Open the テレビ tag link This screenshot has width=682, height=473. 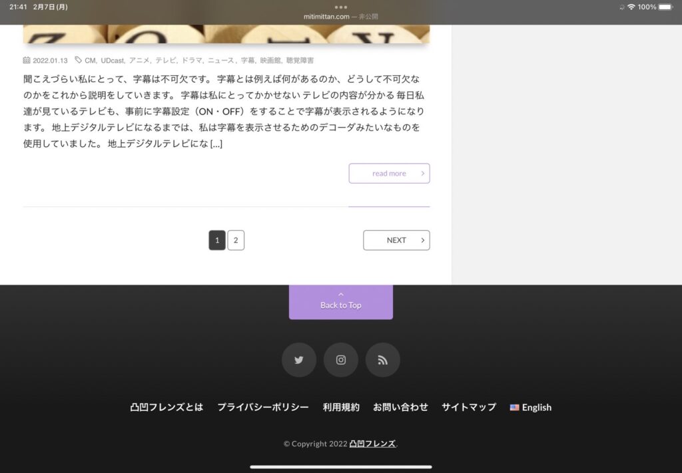(x=165, y=61)
